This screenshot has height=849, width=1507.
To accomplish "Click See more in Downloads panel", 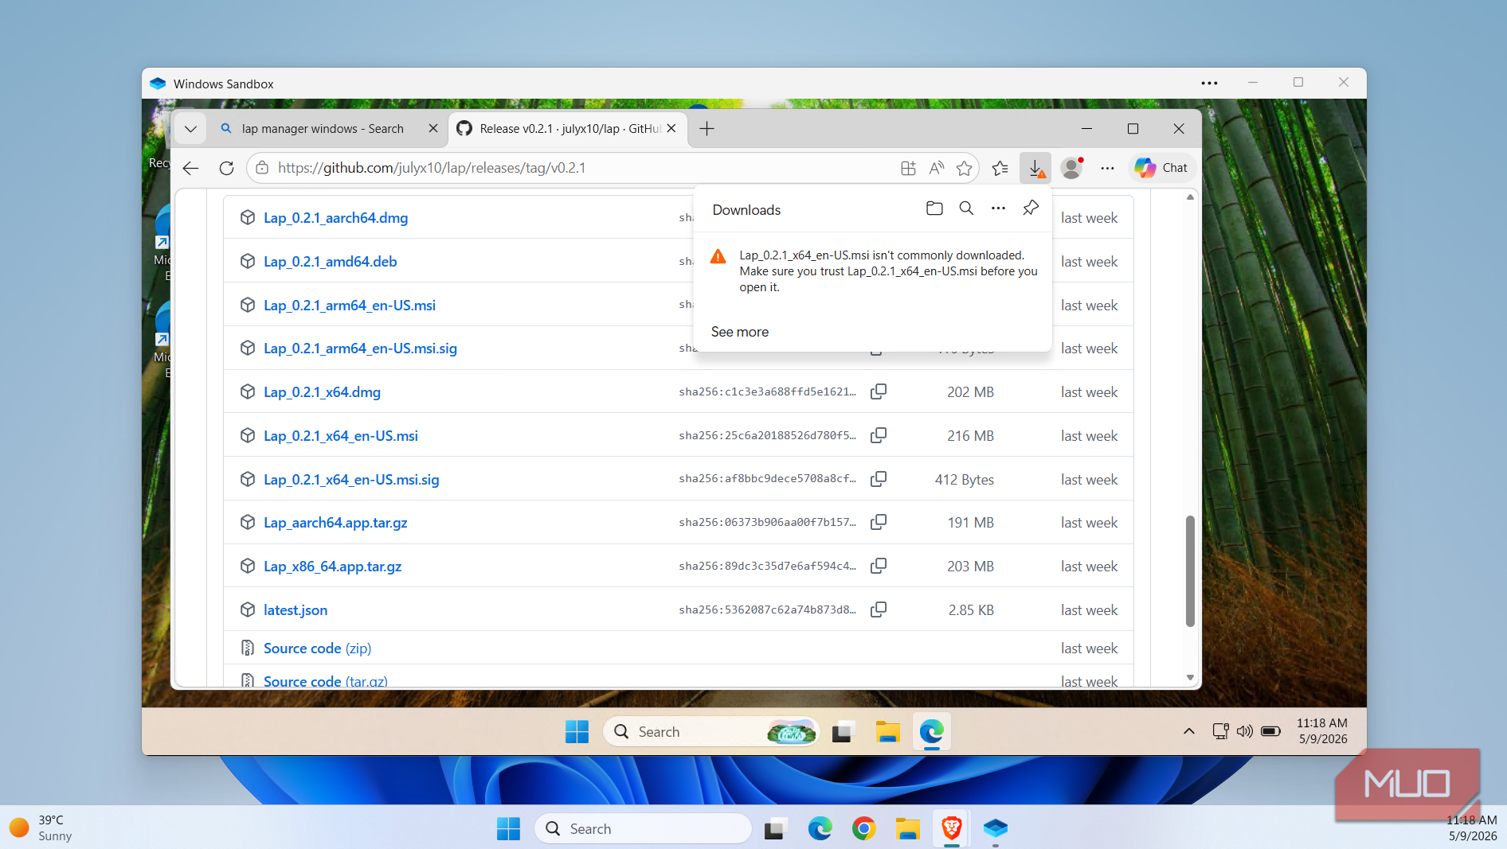I will [740, 332].
